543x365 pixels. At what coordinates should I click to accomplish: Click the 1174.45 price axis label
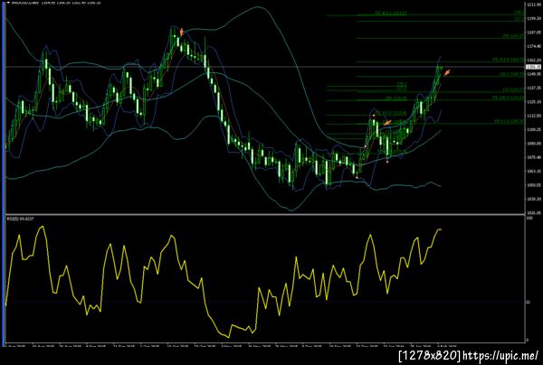tap(534, 46)
